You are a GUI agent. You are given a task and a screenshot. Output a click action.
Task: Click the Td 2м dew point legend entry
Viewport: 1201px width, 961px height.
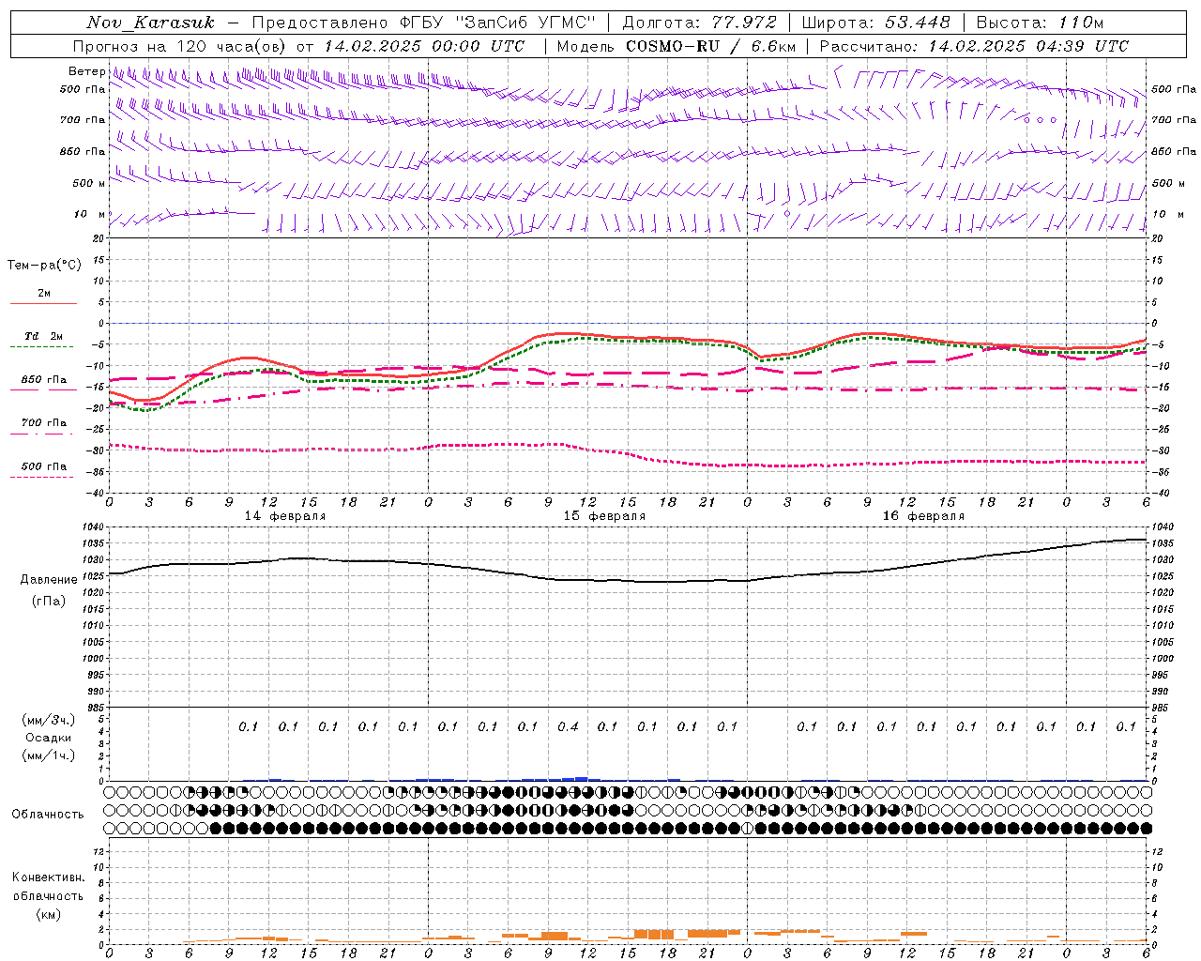(43, 336)
